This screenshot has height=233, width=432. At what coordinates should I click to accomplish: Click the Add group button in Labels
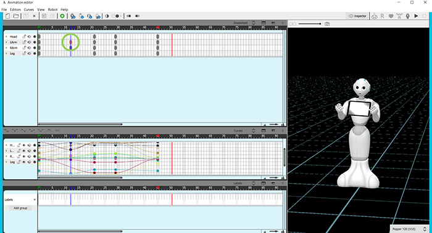[x=20, y=208]
